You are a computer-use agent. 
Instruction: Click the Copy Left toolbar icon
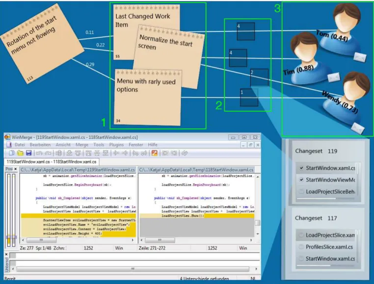[125, 153]
